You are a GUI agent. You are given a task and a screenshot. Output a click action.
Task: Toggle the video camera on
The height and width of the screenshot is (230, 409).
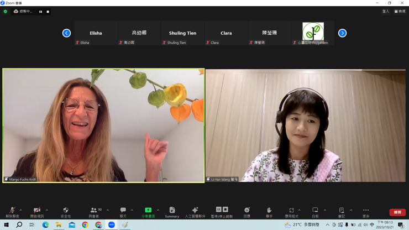pyautogui.click(x=36, y=211)
